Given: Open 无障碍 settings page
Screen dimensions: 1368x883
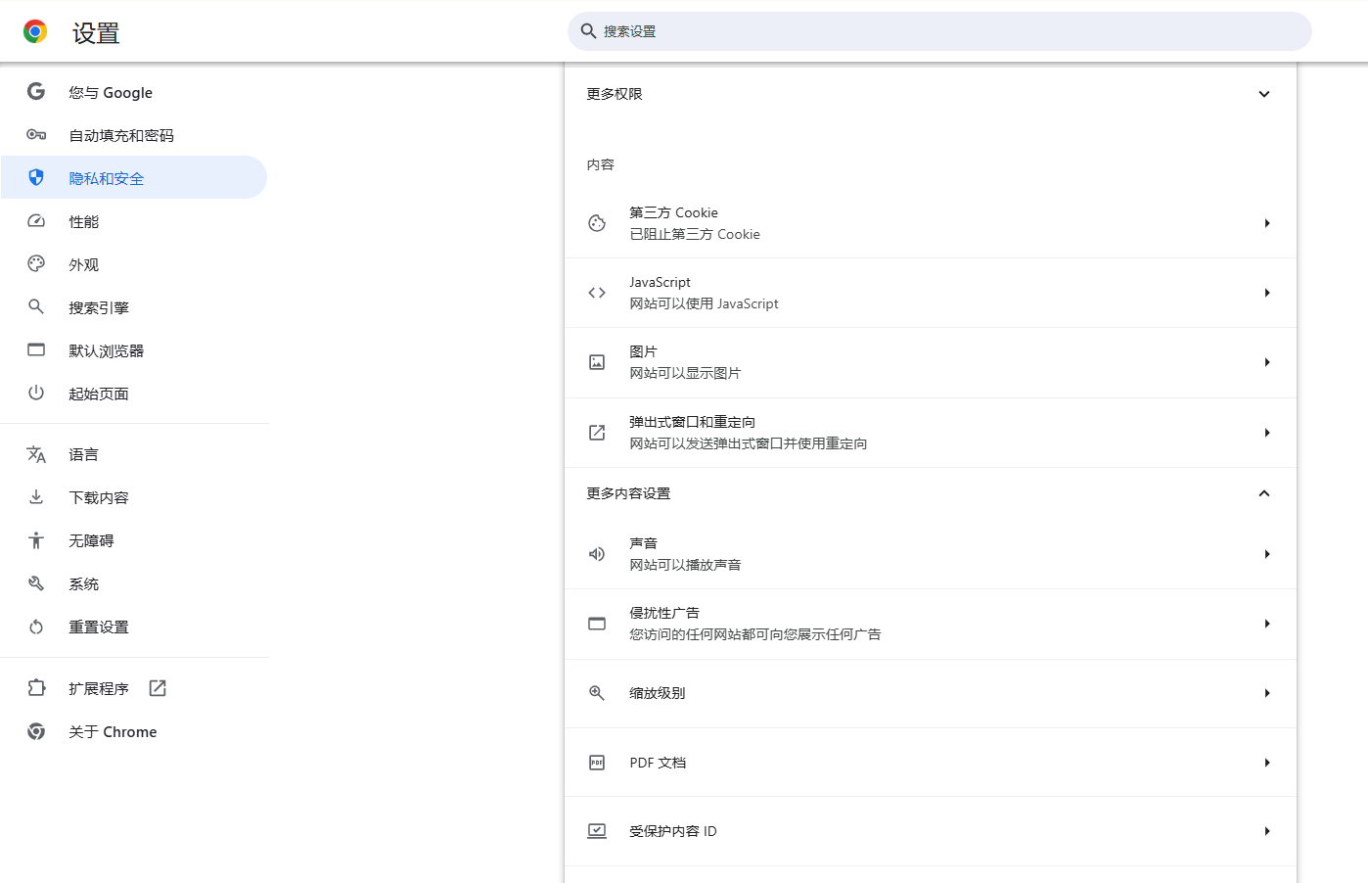Looking at the screenshot, I should point(134,540).
